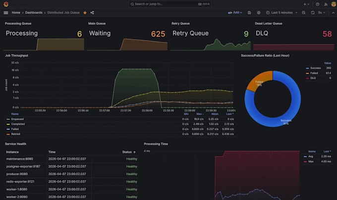Click the Enqueued green color swatch
The width and height of the screenshot is (337, 200).
pos(8,119)
